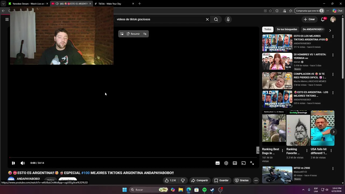Screen dimensions: 345x194
Task: Save video with the Guardar button
Action: point(221,180)
